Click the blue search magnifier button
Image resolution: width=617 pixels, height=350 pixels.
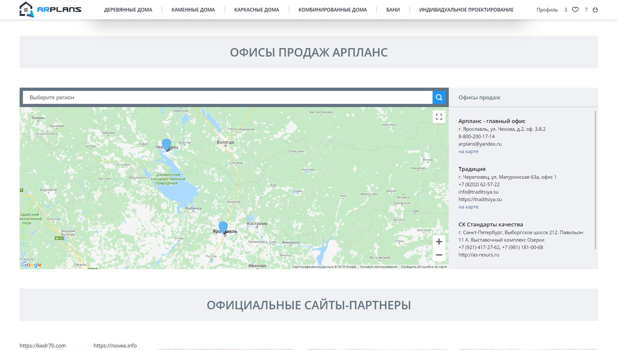[439, 97]
